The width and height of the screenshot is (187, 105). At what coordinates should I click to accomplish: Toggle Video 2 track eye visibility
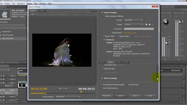1,79
